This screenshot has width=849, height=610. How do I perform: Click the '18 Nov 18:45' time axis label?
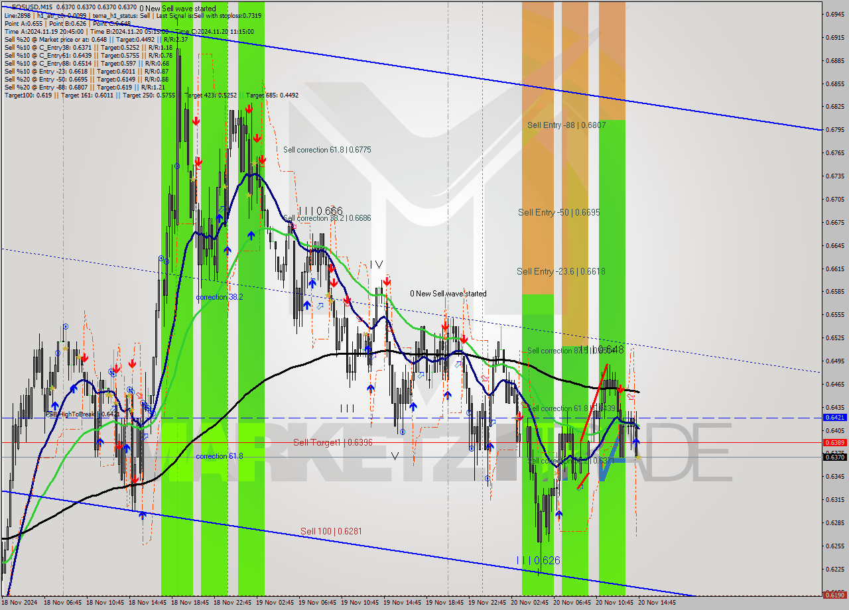(190, 603)
